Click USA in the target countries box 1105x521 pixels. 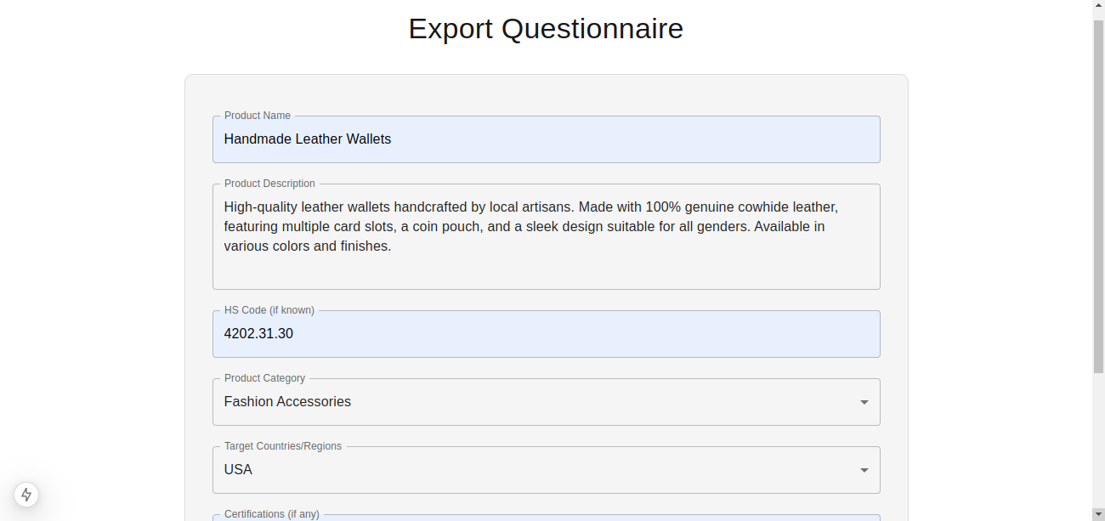237,469
